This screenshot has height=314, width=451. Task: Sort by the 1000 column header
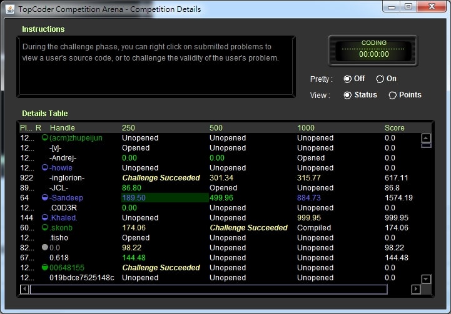(x=306, y=128)
